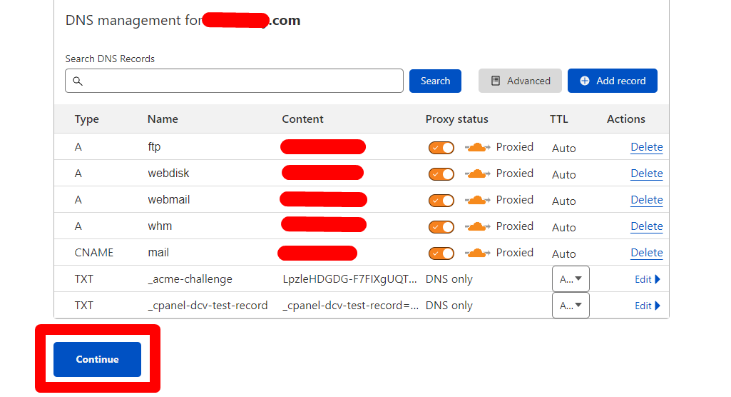
Task: Click the document icon in Advanced button
Action: [x=496, y=81]
